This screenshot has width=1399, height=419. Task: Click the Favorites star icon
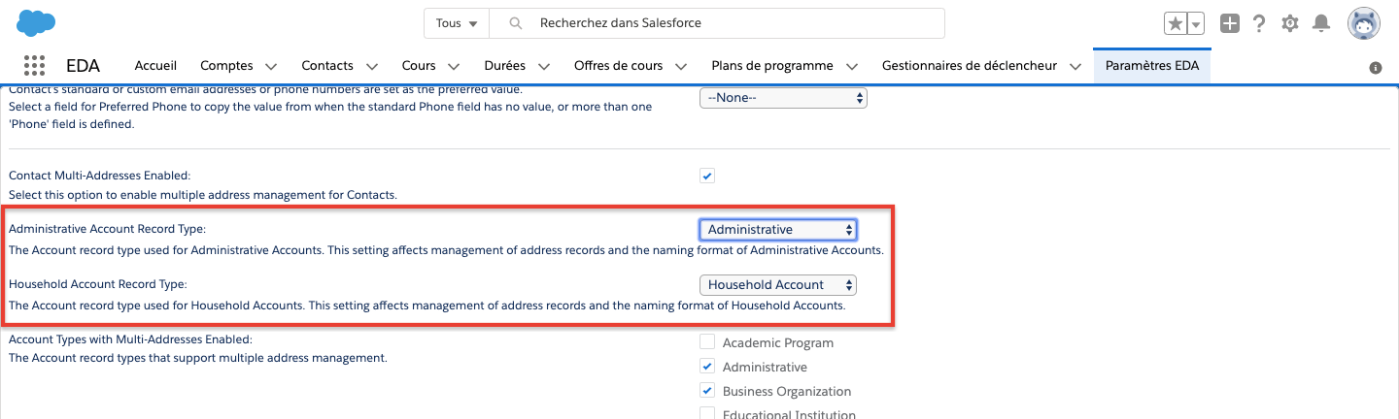tap(1175, 23)
